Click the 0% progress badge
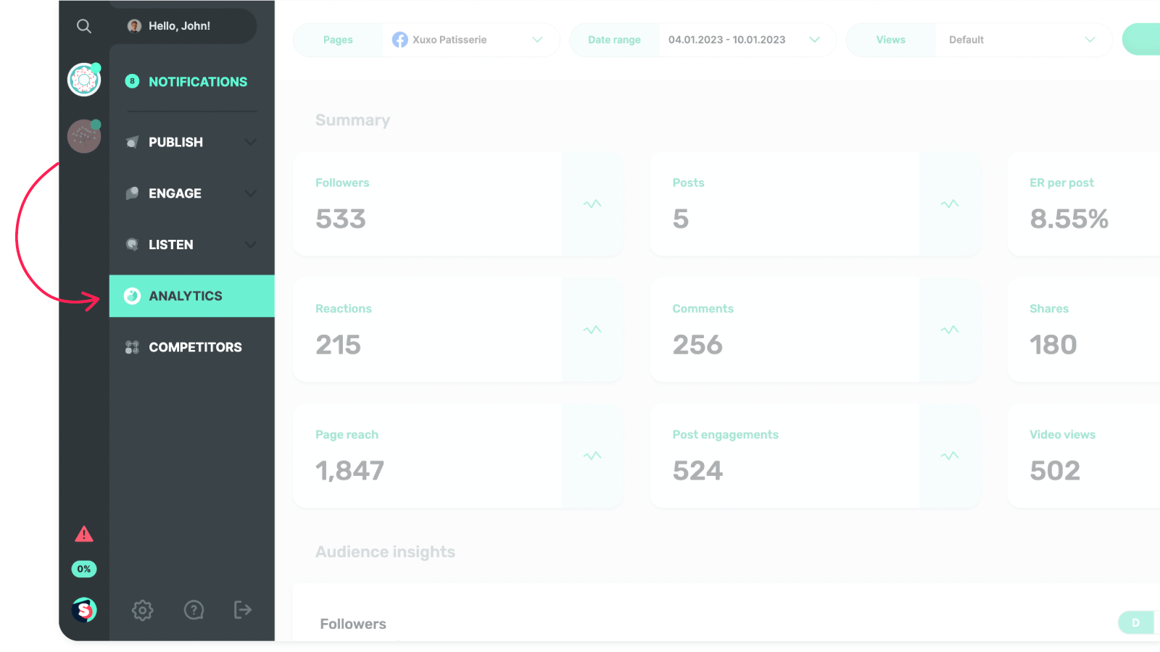Screen dimensions: 1160x652 (x=84, y=569)
